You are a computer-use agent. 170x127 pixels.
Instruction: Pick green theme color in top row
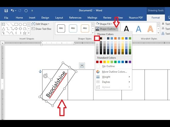pos(130,38)
